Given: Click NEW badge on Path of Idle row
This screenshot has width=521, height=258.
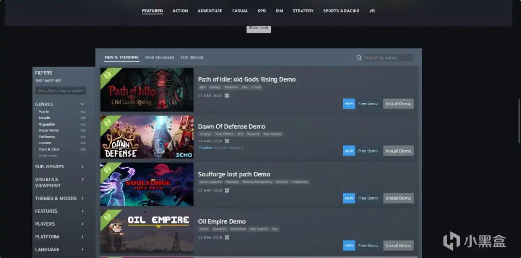Looking at the screenshot, I should (x=349, y=103).
